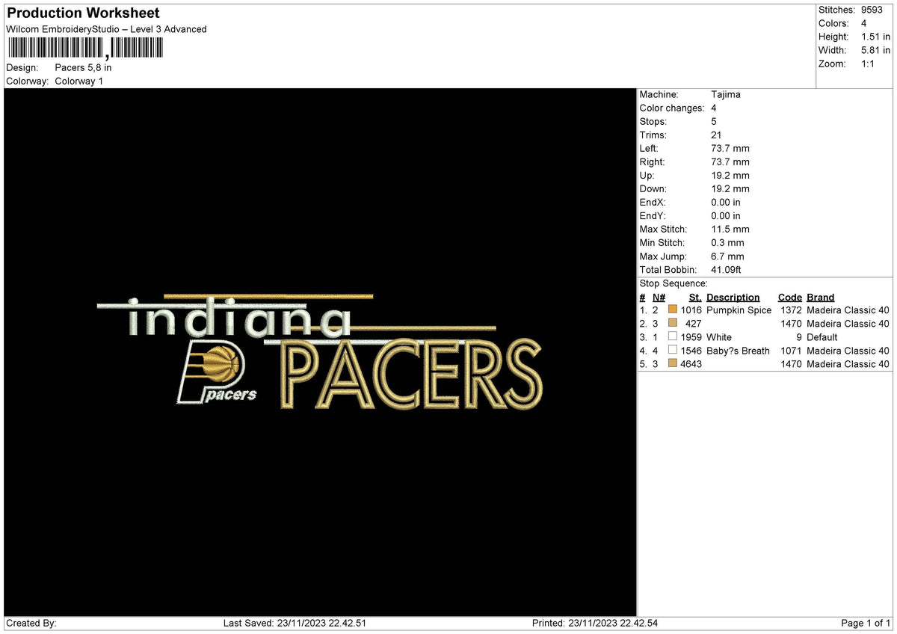Click the 'Description' column header
Image resolution: width=897 pixels, height=634 pixels.
[x=733, y=297]
